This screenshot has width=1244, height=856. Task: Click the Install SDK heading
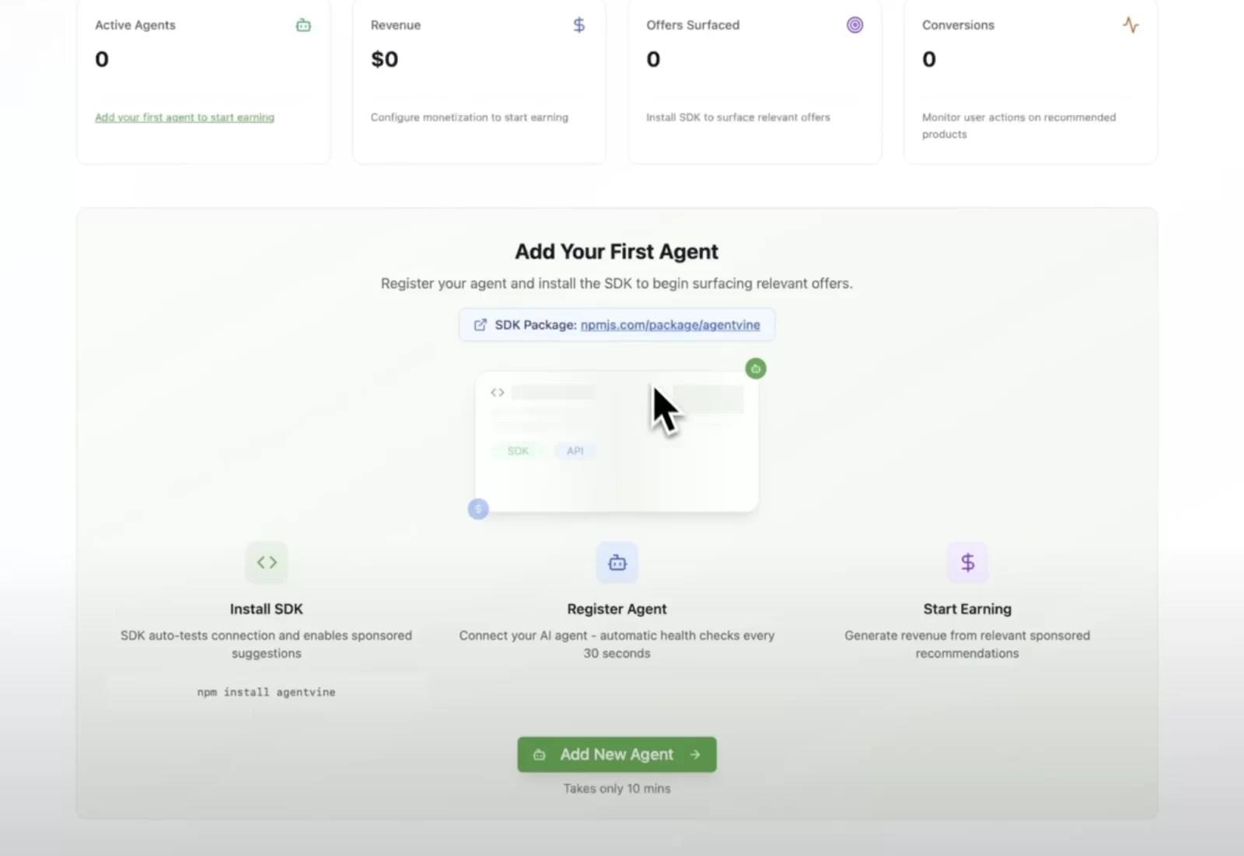click(266, 609)
